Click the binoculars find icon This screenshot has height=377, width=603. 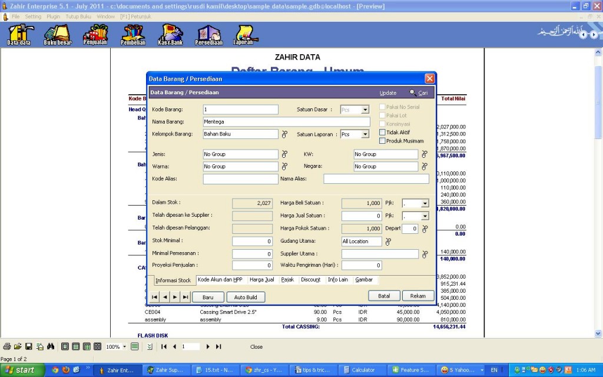click(51, 346)
